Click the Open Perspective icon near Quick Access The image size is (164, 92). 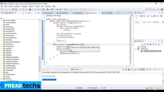click(x=158, y=9)
